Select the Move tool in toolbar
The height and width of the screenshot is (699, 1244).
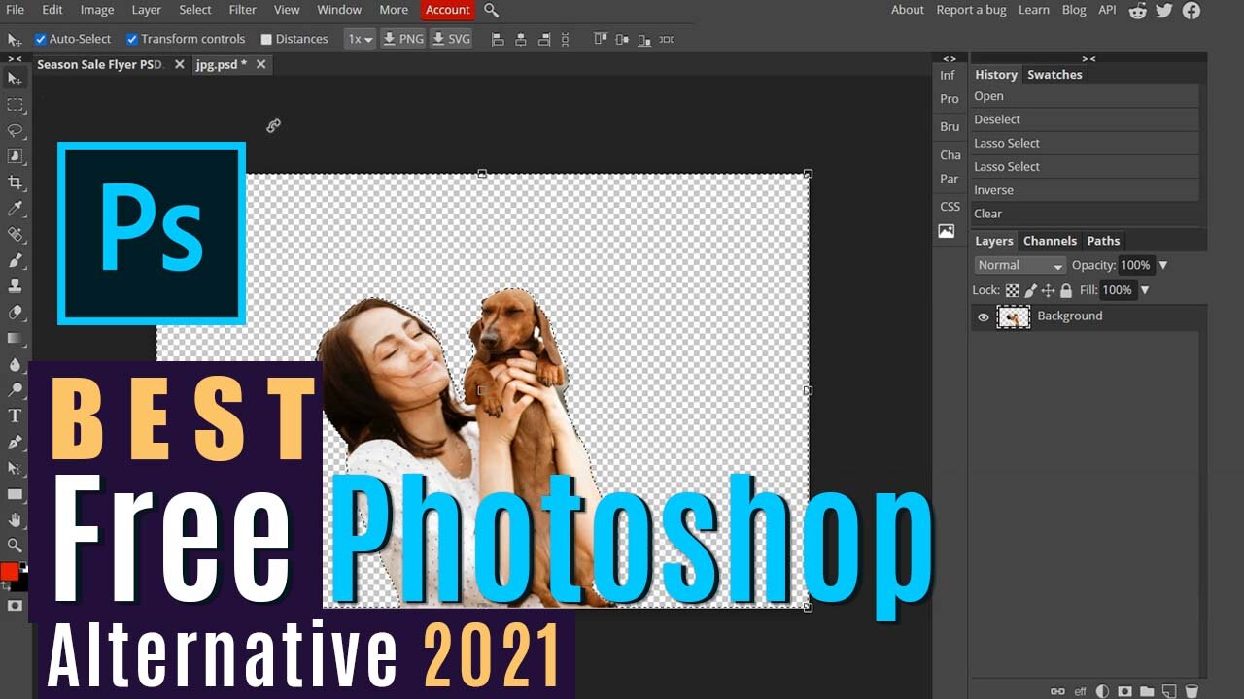15,79
